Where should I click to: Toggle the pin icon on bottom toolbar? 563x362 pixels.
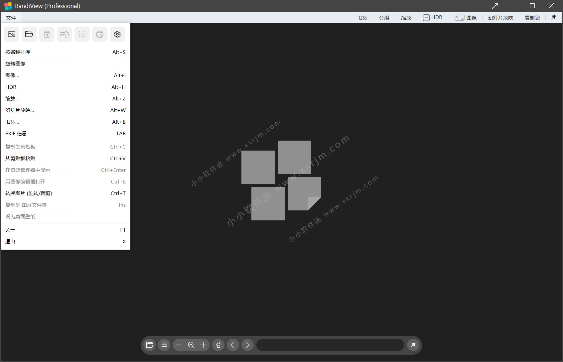point(413,345)
